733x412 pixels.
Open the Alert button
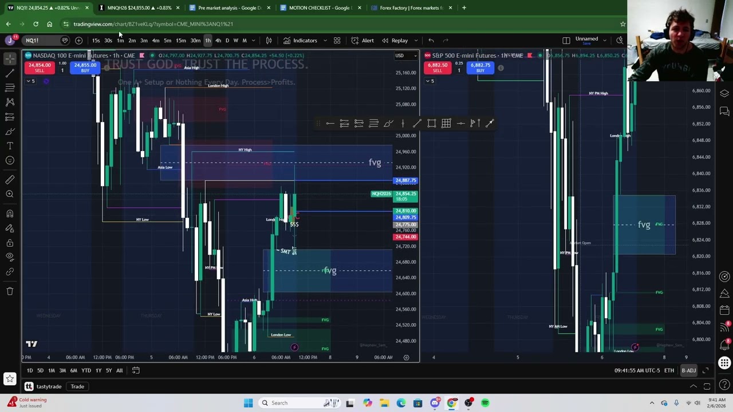(x=362, y=41)
